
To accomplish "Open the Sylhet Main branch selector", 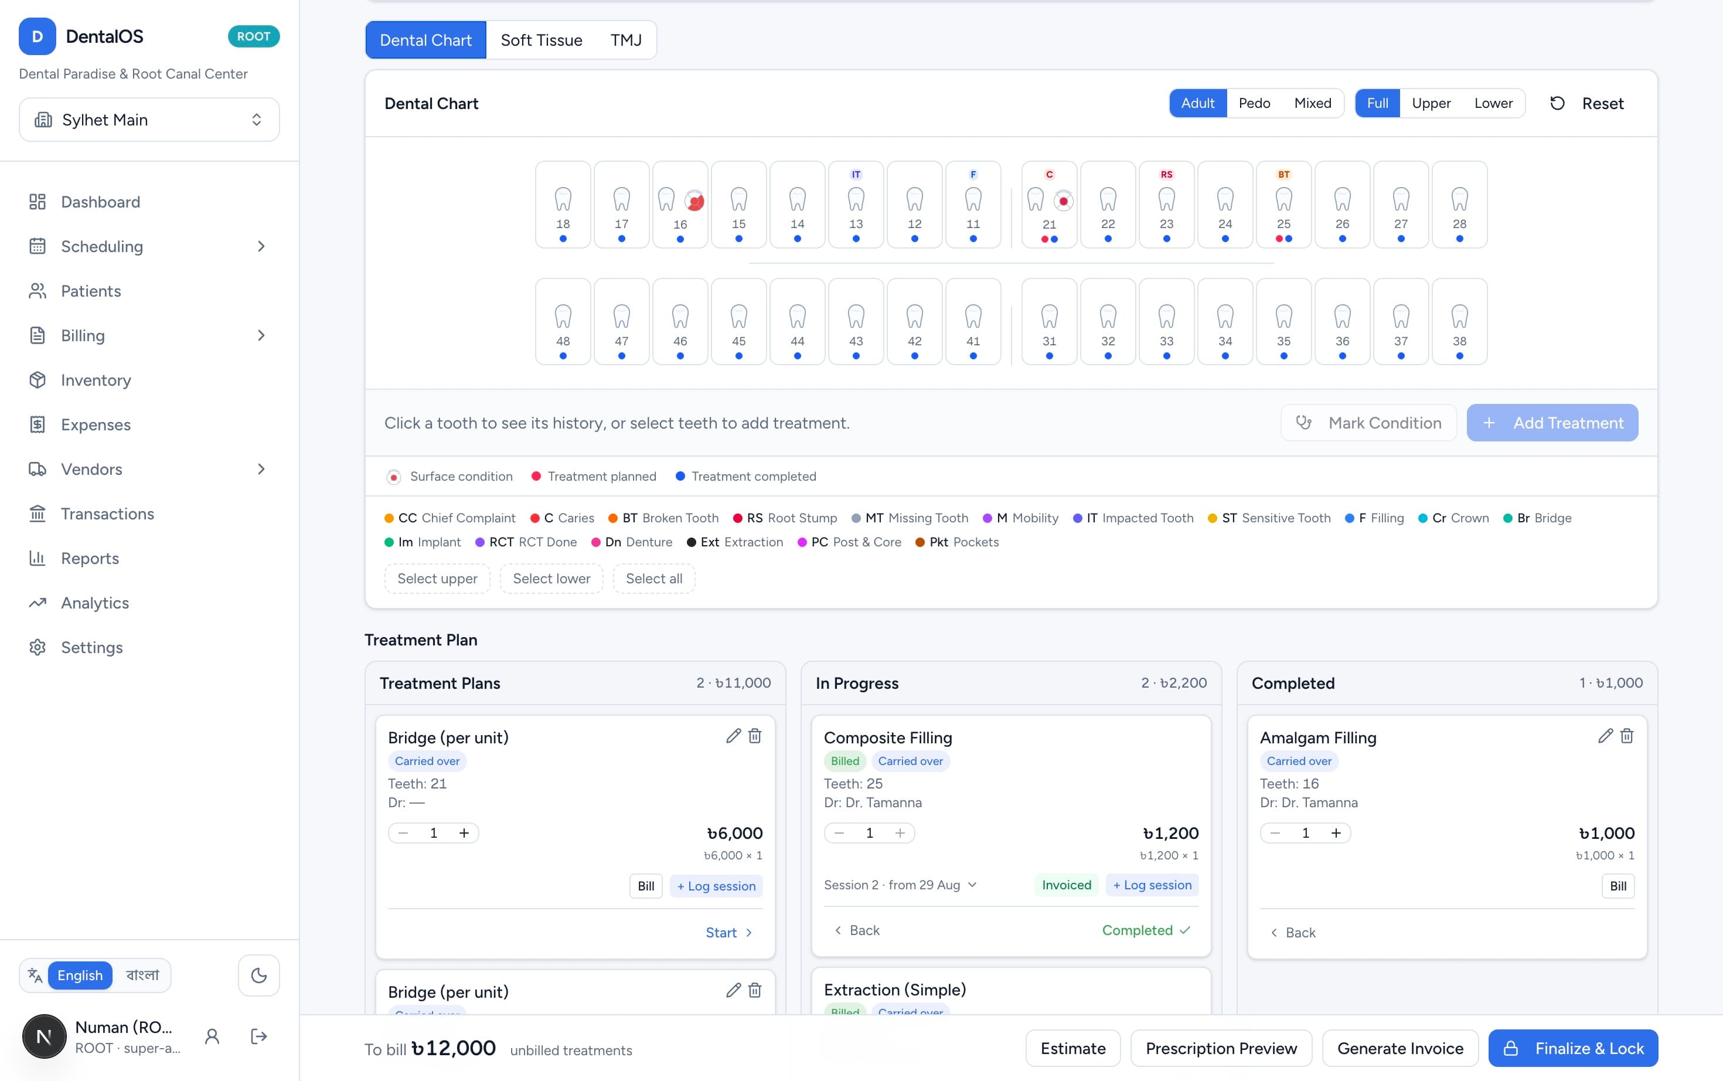I will [x=149, y=120].
